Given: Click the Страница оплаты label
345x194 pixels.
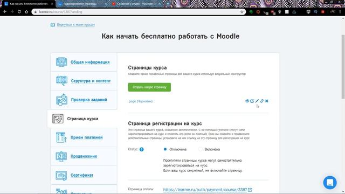Looking at the screenshot, I should click(141, 189).
